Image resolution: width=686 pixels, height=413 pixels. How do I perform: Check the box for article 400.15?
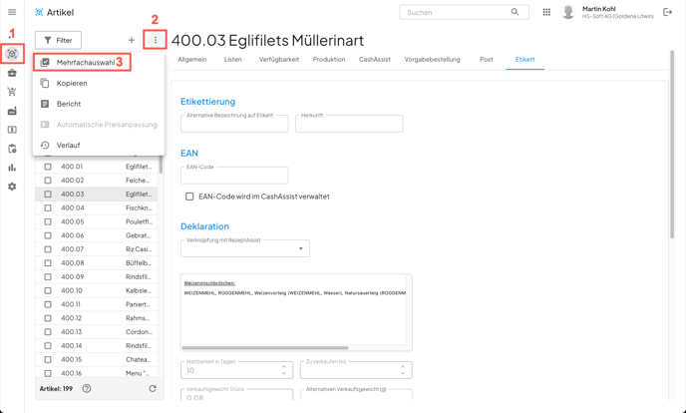[x=48, y=359]
